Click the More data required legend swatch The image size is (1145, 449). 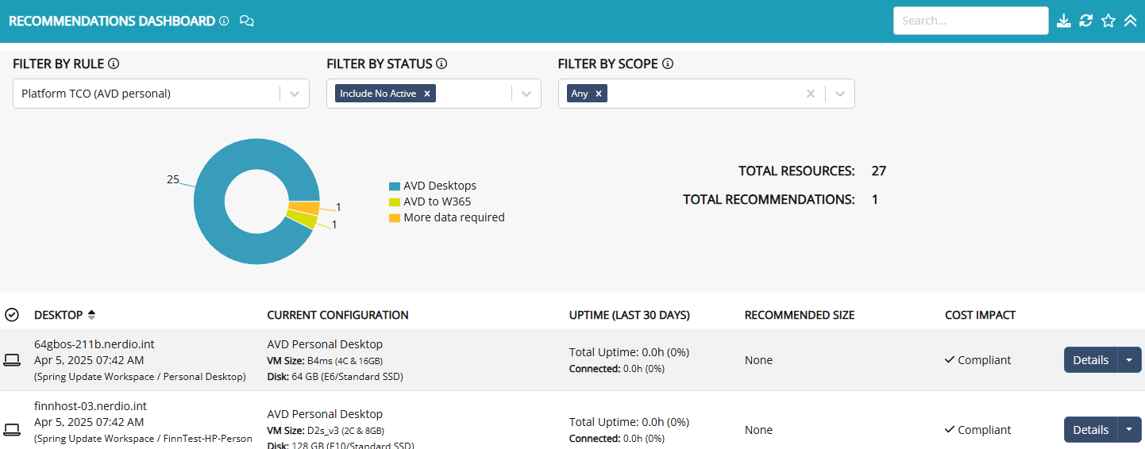point(394,218)
